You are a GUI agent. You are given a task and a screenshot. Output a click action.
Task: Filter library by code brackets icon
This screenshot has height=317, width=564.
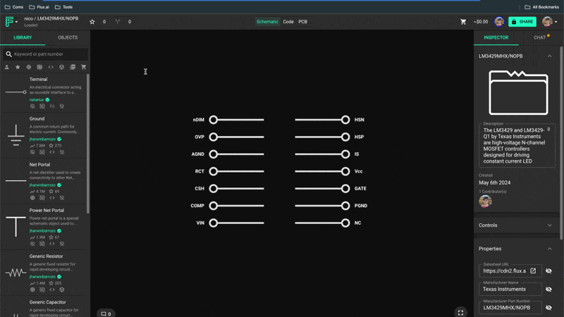51,67
